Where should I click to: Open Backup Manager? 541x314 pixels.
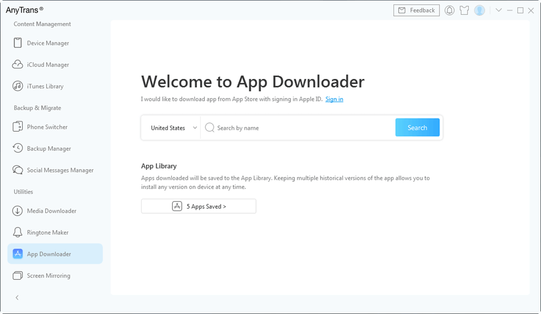49,149
